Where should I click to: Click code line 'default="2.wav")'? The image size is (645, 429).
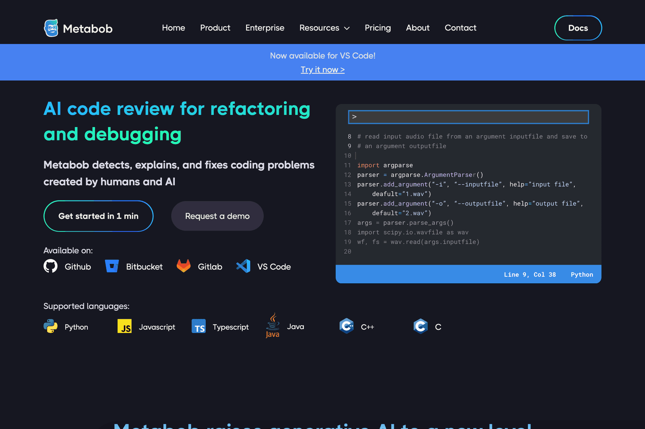pos(401,213)
